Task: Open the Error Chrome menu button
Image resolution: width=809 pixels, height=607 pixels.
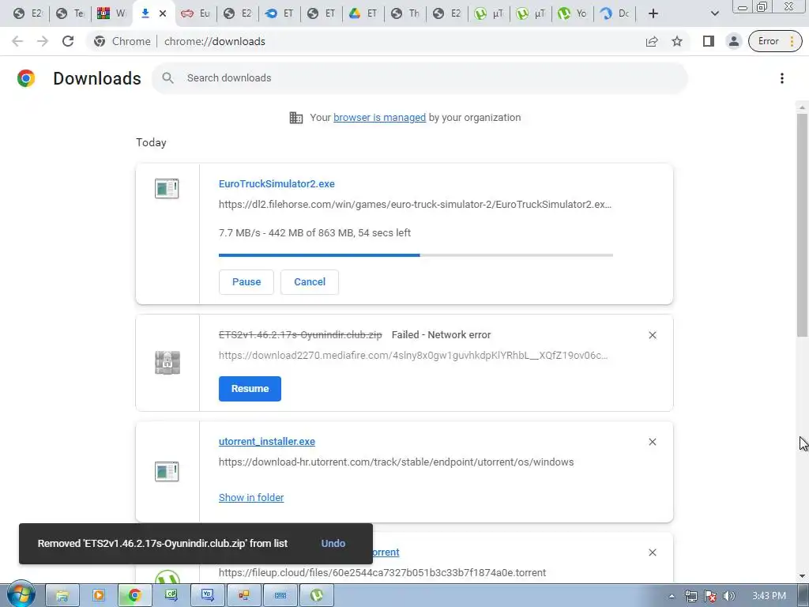Action: click(x=775, y=41)
